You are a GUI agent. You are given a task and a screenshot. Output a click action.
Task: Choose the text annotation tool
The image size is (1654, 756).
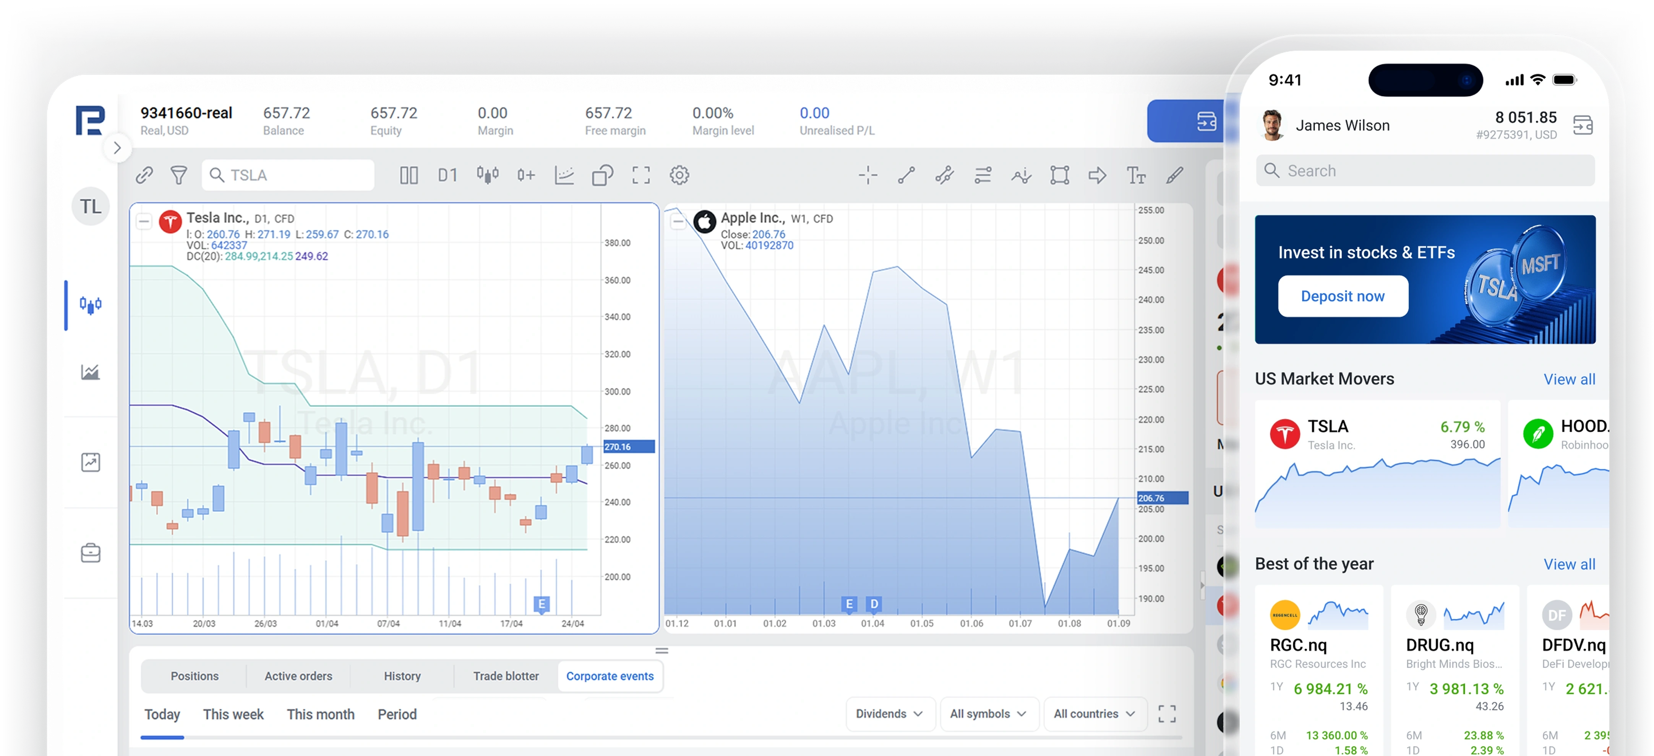pyautogui.click(x=1136, y=175)
